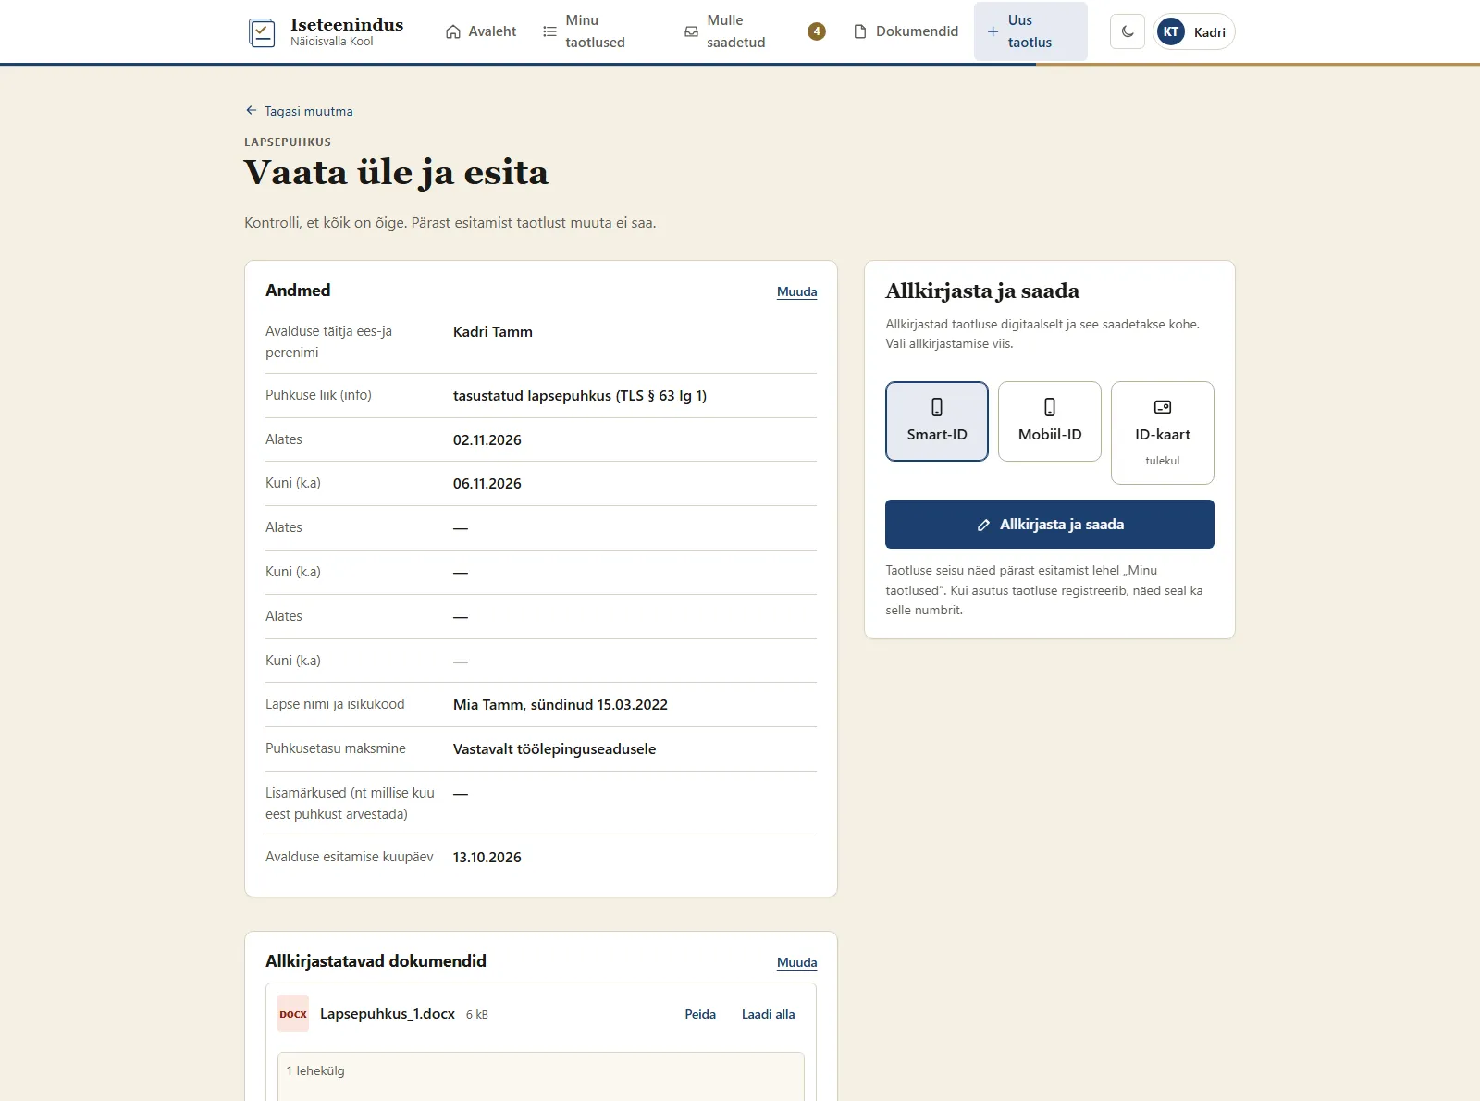Click the child entry Mia Tamm
Image resolution: width=1480 pixels, height=1101 pixels.
click(561, 705)
